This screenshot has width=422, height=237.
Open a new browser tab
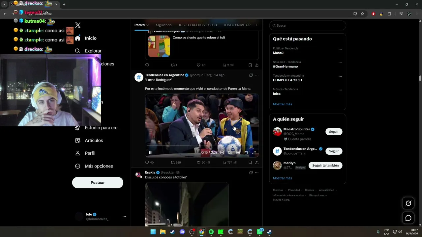64,4
